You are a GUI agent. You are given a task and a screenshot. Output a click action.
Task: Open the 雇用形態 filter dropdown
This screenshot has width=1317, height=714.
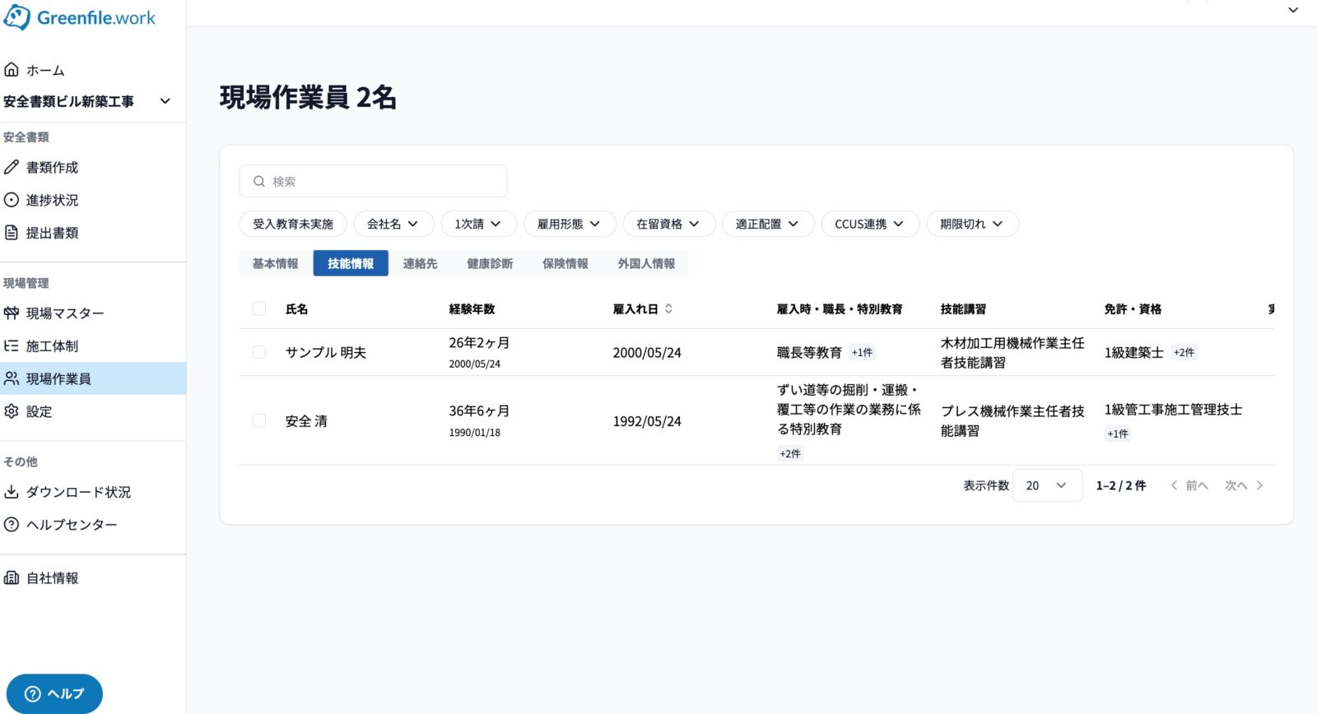(570, 224)
